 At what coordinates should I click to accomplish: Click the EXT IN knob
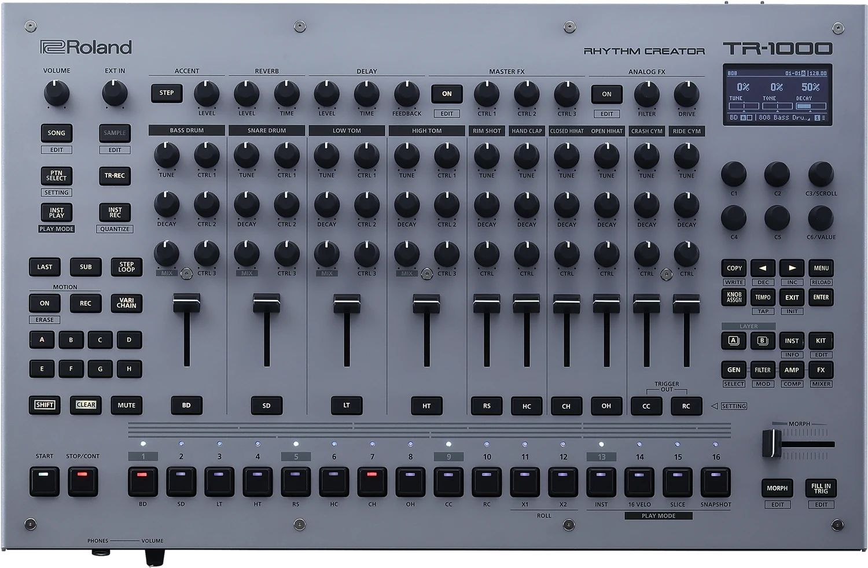click(115, 93)
